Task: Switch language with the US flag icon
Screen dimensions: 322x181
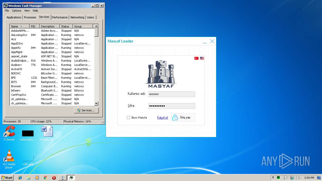Action: (x=202, y=58)
